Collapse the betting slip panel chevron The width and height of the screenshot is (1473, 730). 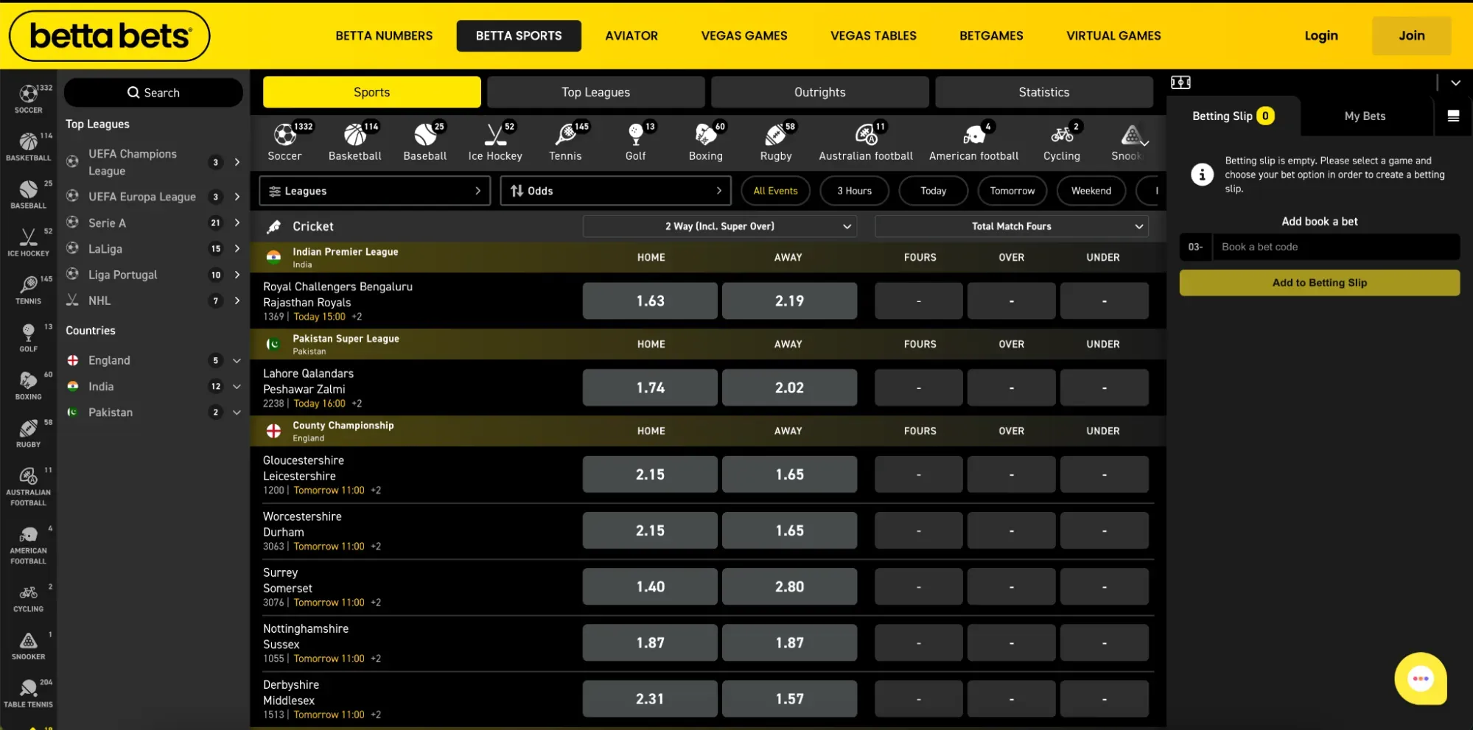pos(1455,83)
